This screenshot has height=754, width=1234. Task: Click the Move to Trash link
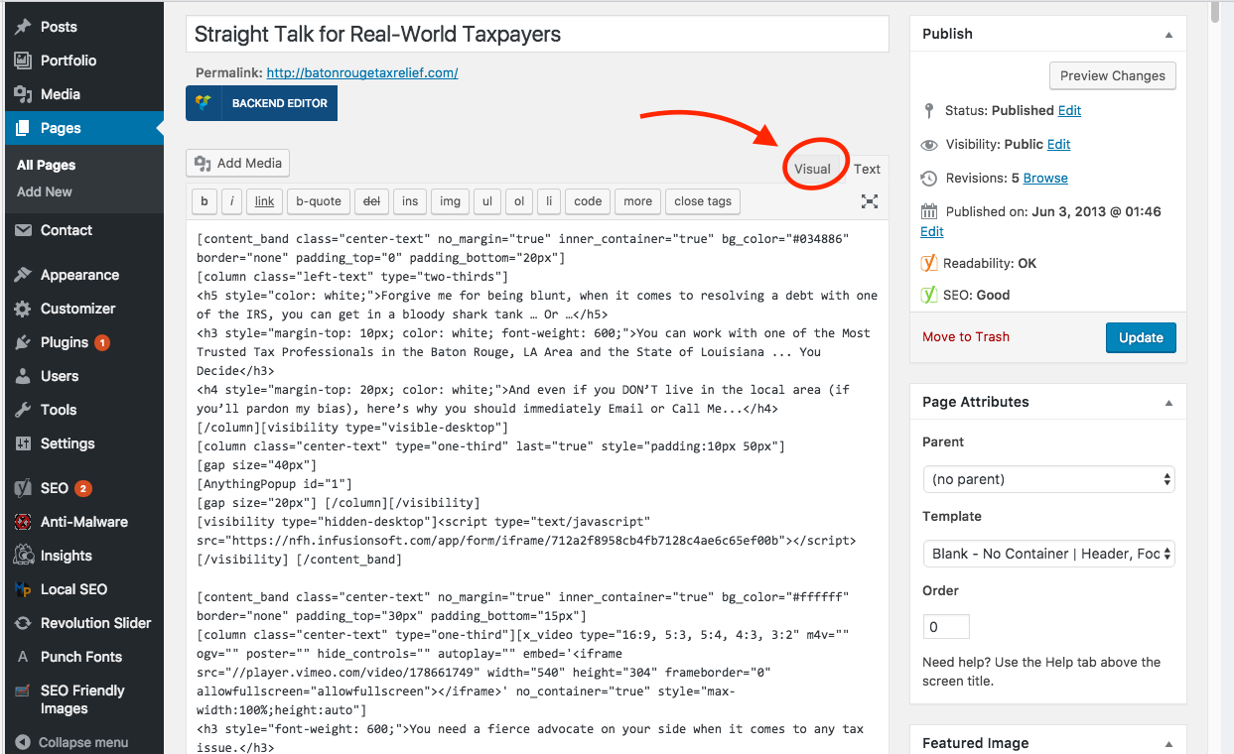tap(966, 336)
